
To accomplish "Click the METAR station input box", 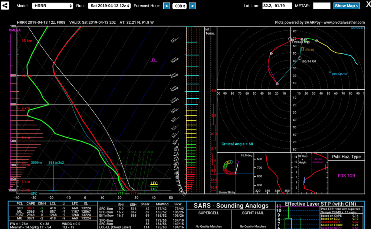I will (321, 6).
